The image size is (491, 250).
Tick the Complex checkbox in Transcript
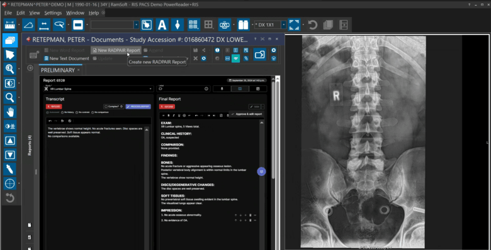106,107
